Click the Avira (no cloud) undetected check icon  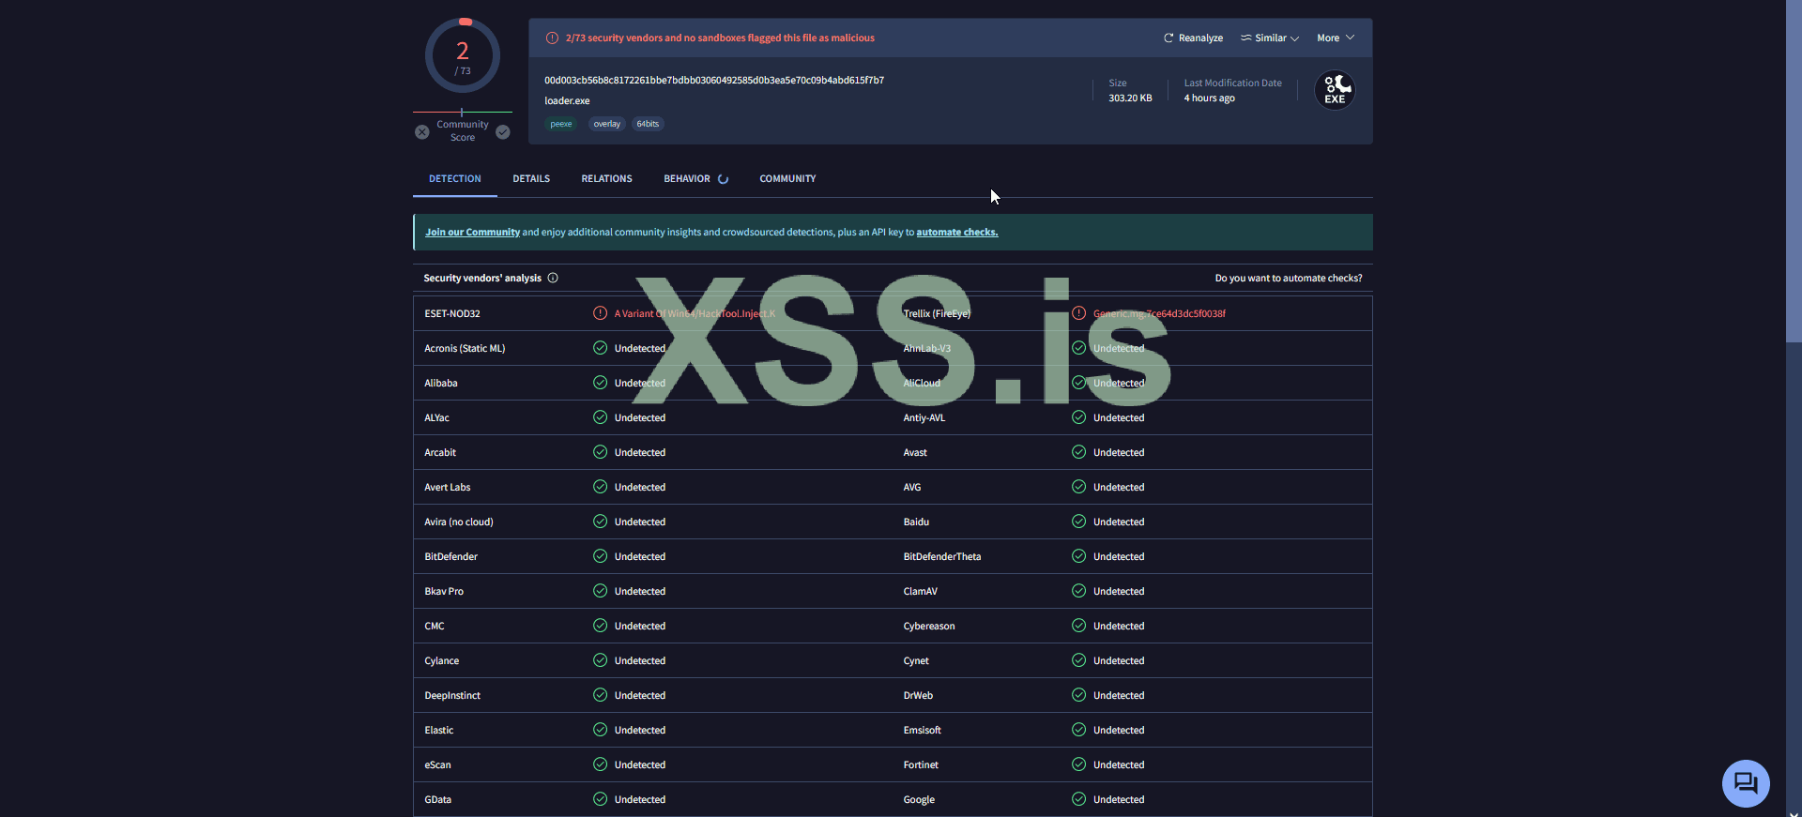[x=601, y=522]
